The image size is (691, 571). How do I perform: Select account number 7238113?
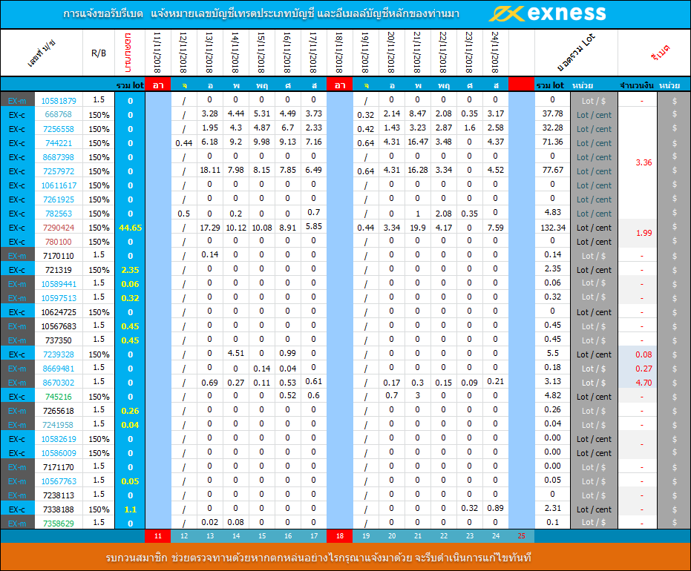(x=59, y=495)
